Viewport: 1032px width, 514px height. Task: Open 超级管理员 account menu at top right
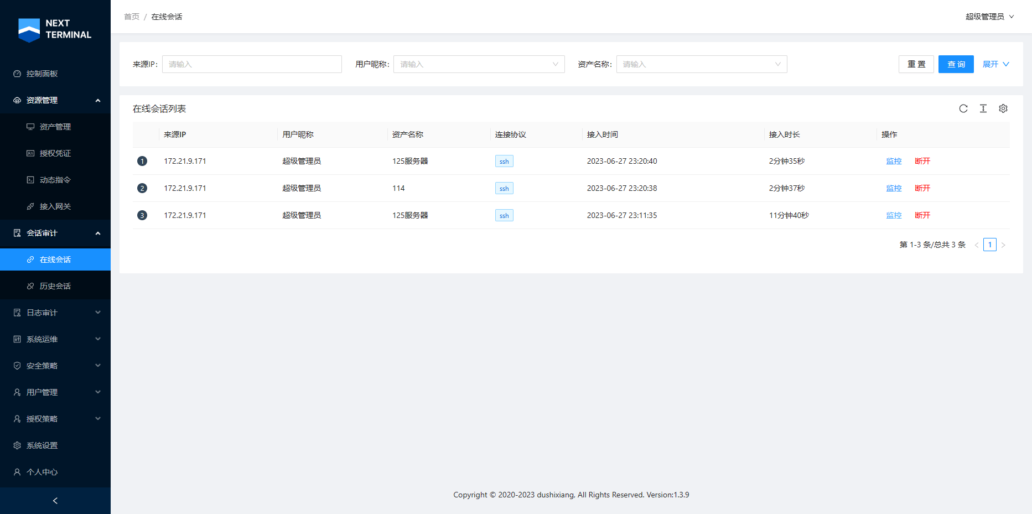click(989, 17)
